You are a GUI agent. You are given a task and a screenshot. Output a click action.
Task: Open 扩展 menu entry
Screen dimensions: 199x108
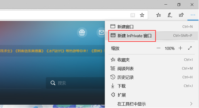pos(152,95)
